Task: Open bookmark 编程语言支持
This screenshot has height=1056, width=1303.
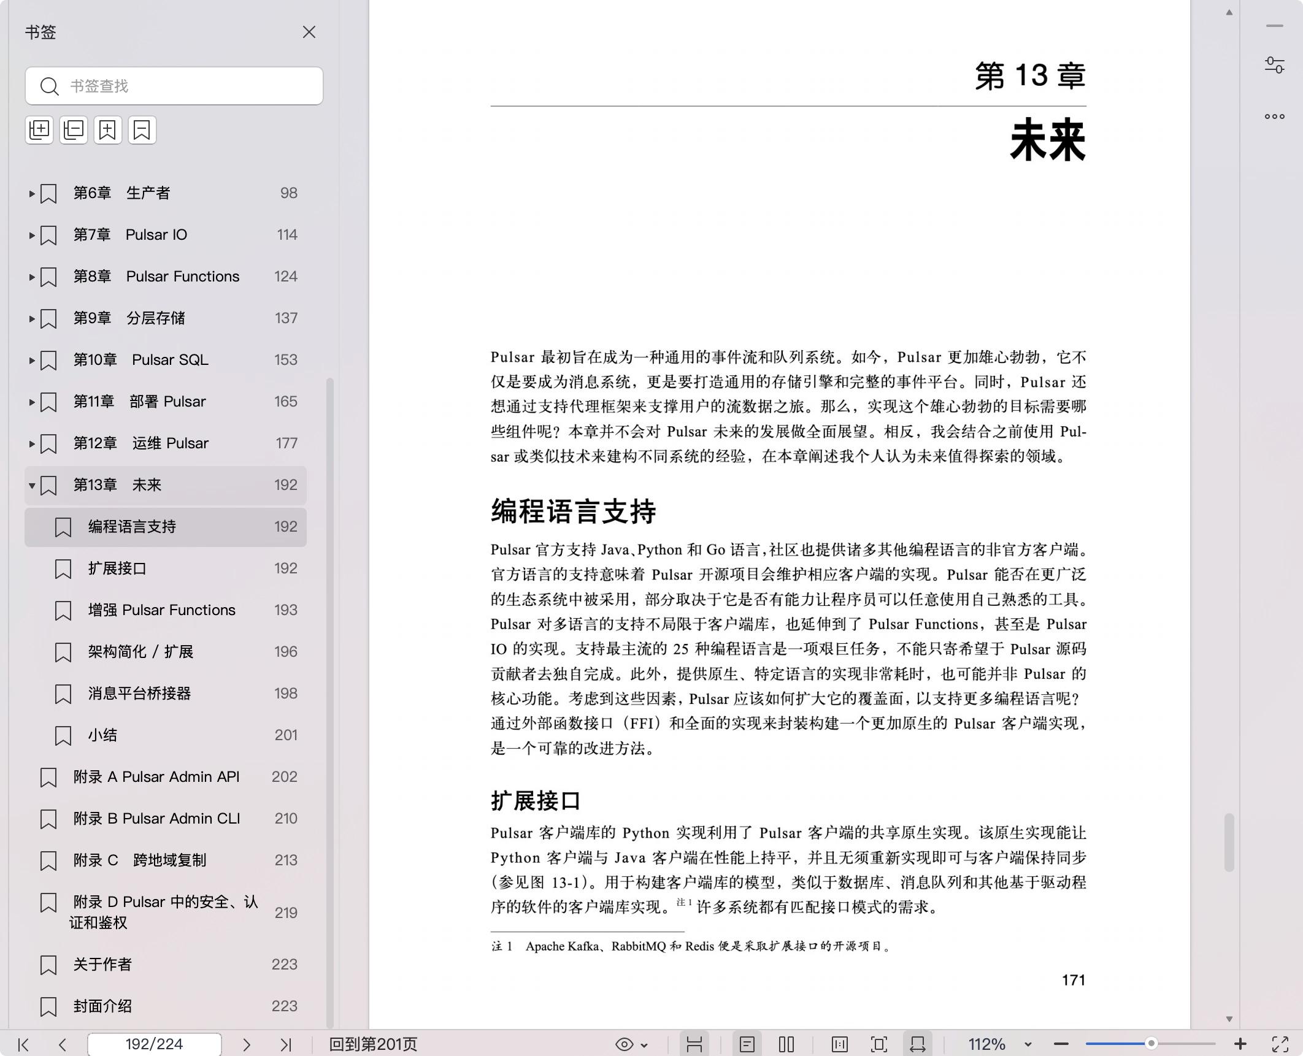Action: (166, 527)
